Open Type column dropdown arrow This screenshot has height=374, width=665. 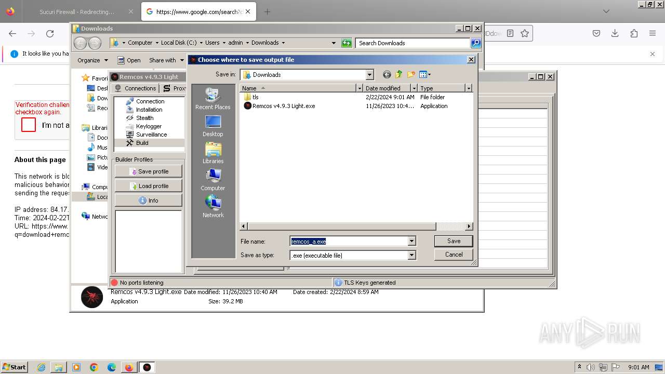(469, 88)
